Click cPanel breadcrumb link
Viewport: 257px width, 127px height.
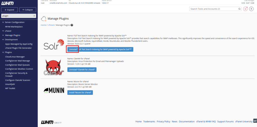point(51,25)
